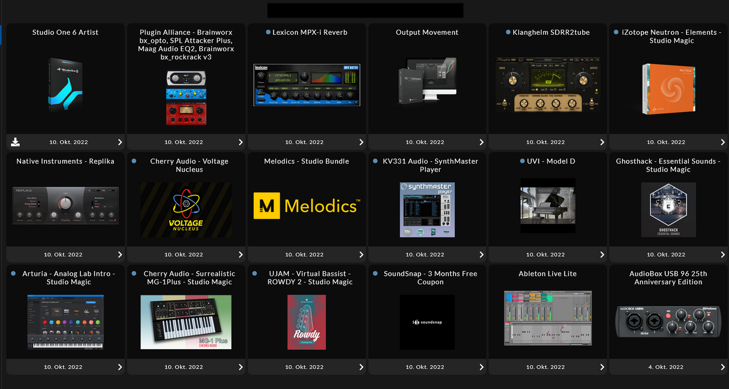
Task: Open the Lexicon MPX Native plugin screenshot
Action: 307,84
